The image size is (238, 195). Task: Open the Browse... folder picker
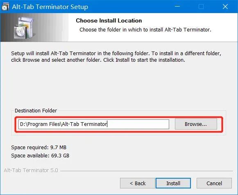tap(196, 124)
